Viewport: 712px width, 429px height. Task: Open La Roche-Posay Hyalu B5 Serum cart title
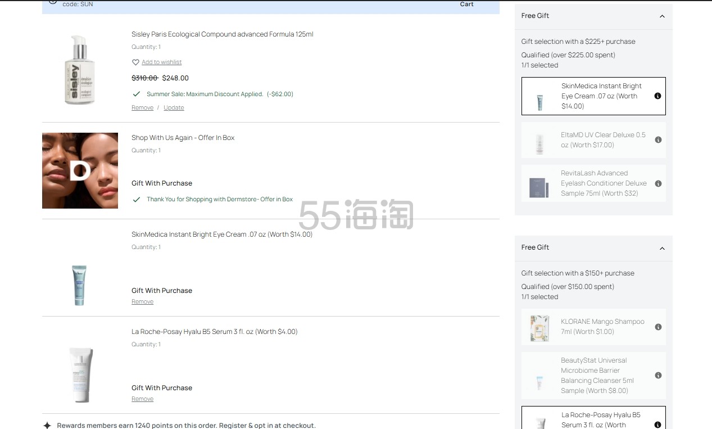[215, 332]
